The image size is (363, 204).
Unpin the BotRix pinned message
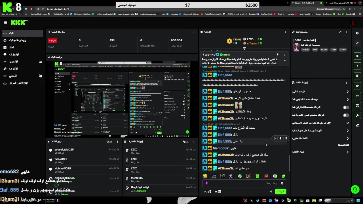[x=278, y=55]
